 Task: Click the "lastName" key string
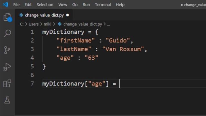point(74,49)
